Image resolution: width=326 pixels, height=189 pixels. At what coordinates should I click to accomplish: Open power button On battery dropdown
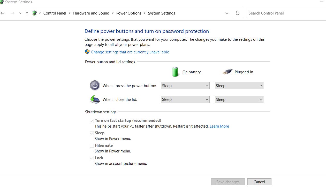[x=185, y=86]
